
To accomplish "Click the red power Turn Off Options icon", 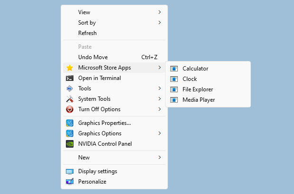I will click(x=70, y=109).
